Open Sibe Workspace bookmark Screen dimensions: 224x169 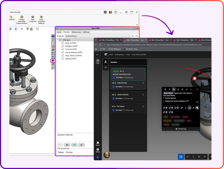coord(114,49)
